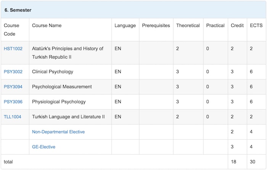Follow the PSY3096 course link
Screen dimensions: 267x170
click(x=13, y=102)
